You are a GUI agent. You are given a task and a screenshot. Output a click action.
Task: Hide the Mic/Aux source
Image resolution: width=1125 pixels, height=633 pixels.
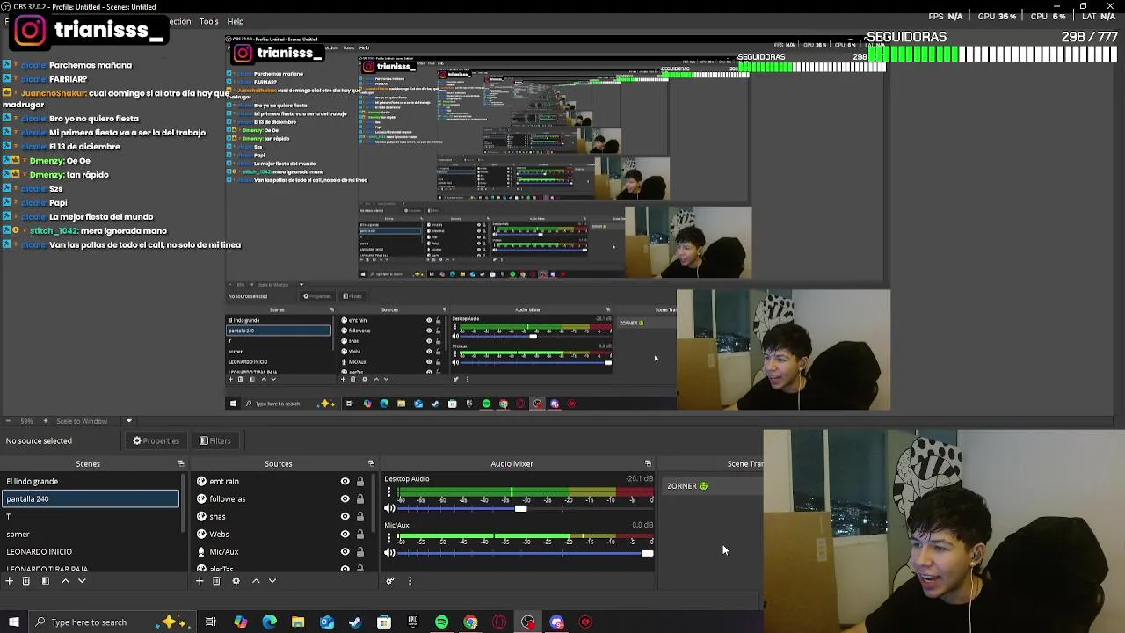[x=345, y=551]
